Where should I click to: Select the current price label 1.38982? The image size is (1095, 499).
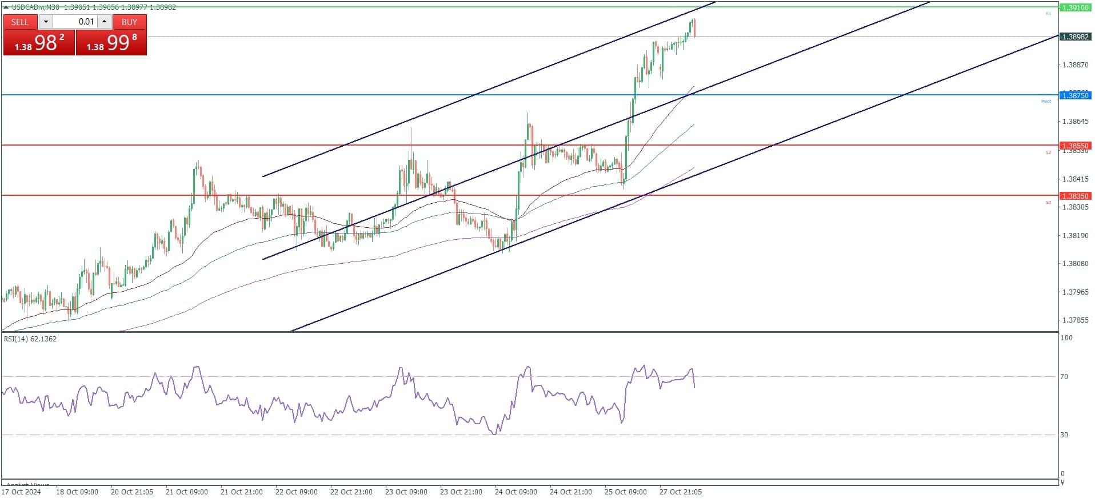click(x=1075, y=37)
